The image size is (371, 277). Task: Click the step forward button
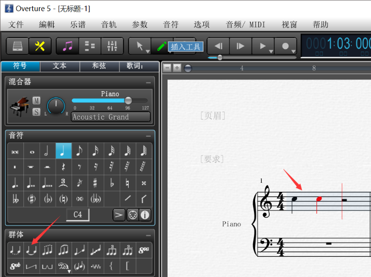[240, 46]
